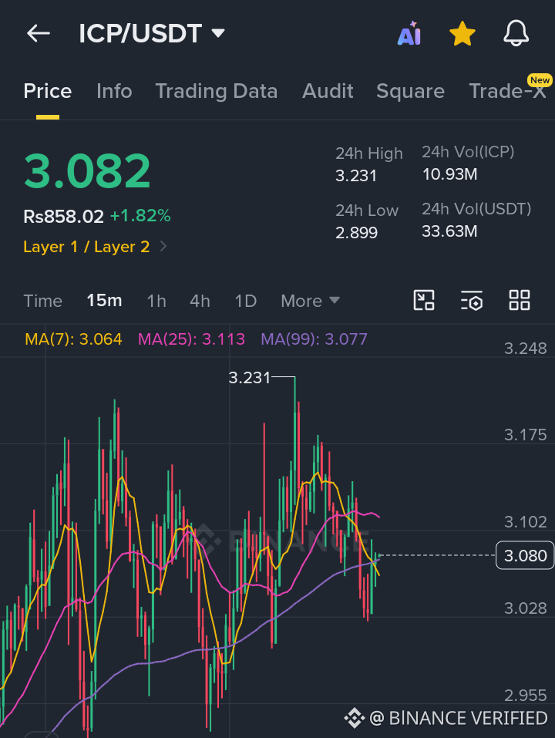Select the 1D chart interval

pyautogui.click(x=246, y=301)
